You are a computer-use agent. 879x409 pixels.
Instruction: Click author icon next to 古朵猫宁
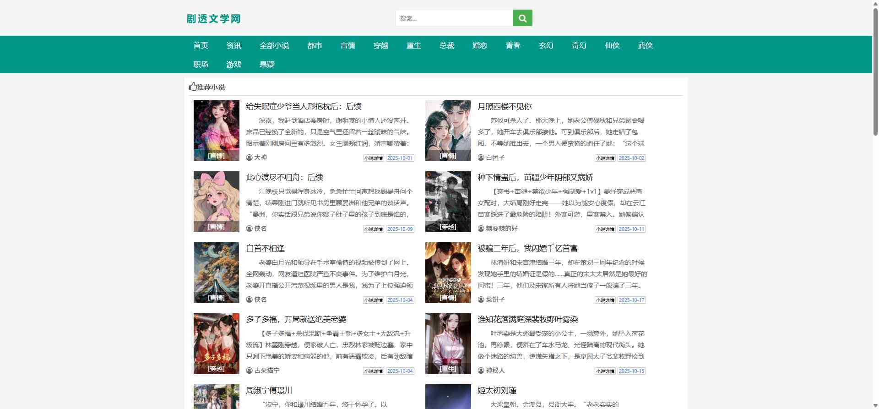point(249,371)
